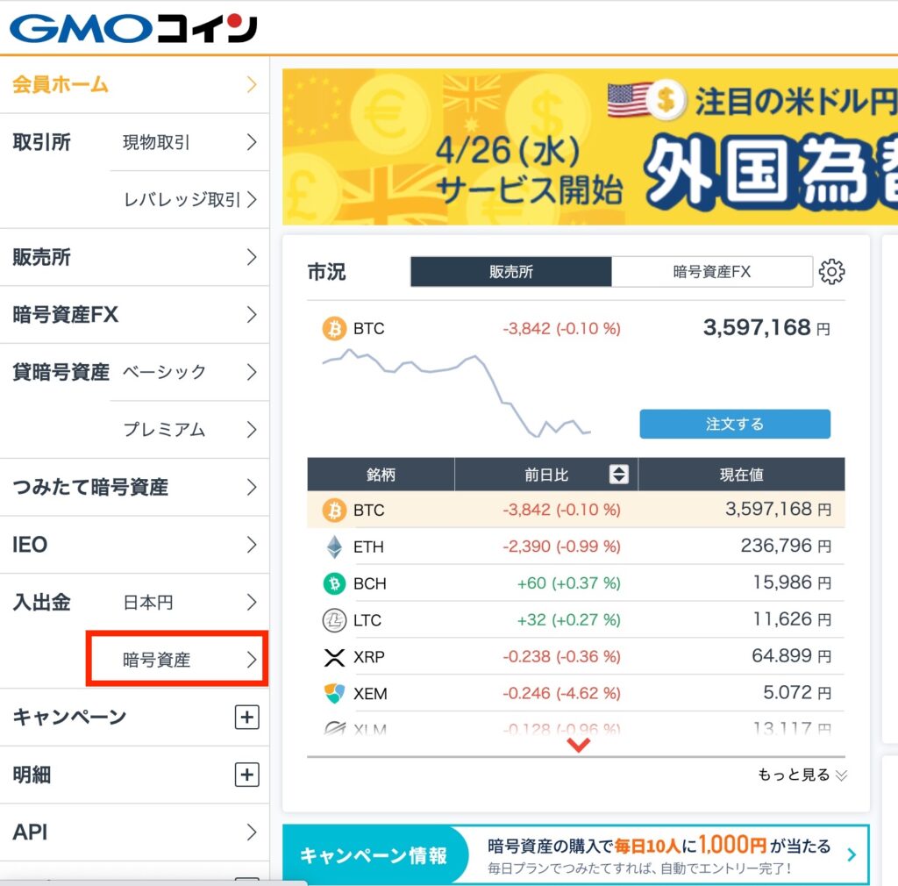Open the IEO menu item
This screenshot has height=886, width=898.
click(x=134, y=545)
